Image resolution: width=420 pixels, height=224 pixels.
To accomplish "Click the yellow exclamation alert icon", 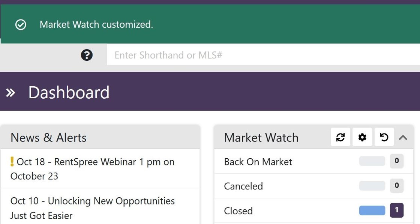I will point(12,162).
